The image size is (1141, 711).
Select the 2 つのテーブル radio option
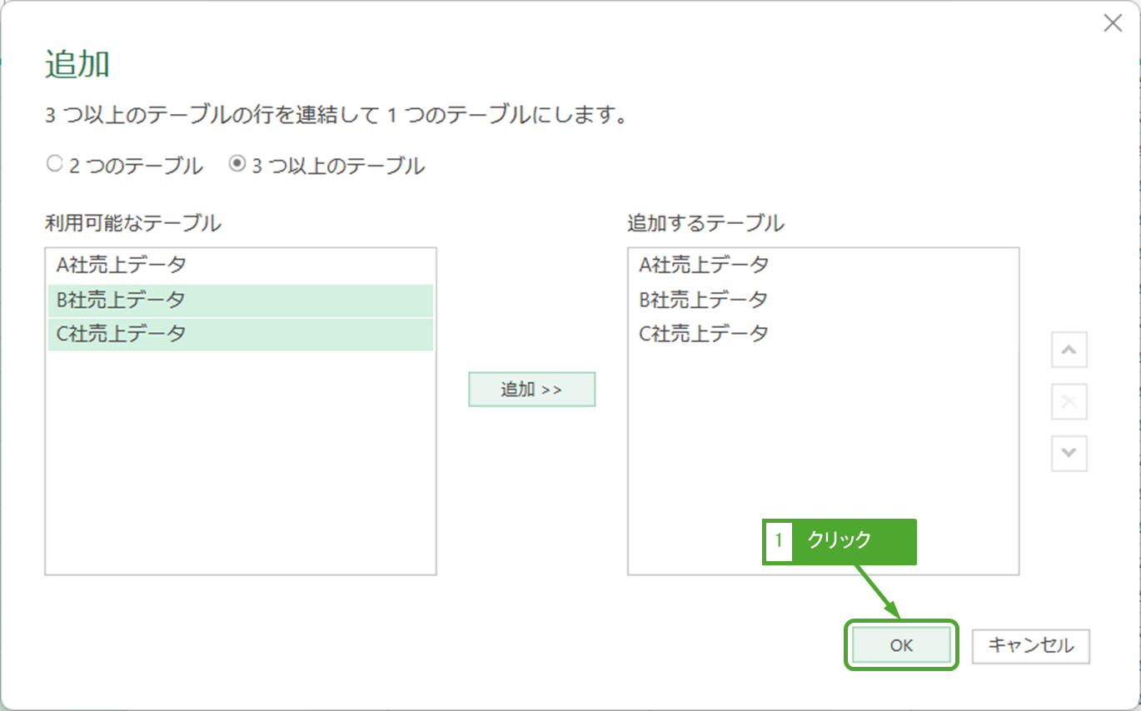[55, 165]
